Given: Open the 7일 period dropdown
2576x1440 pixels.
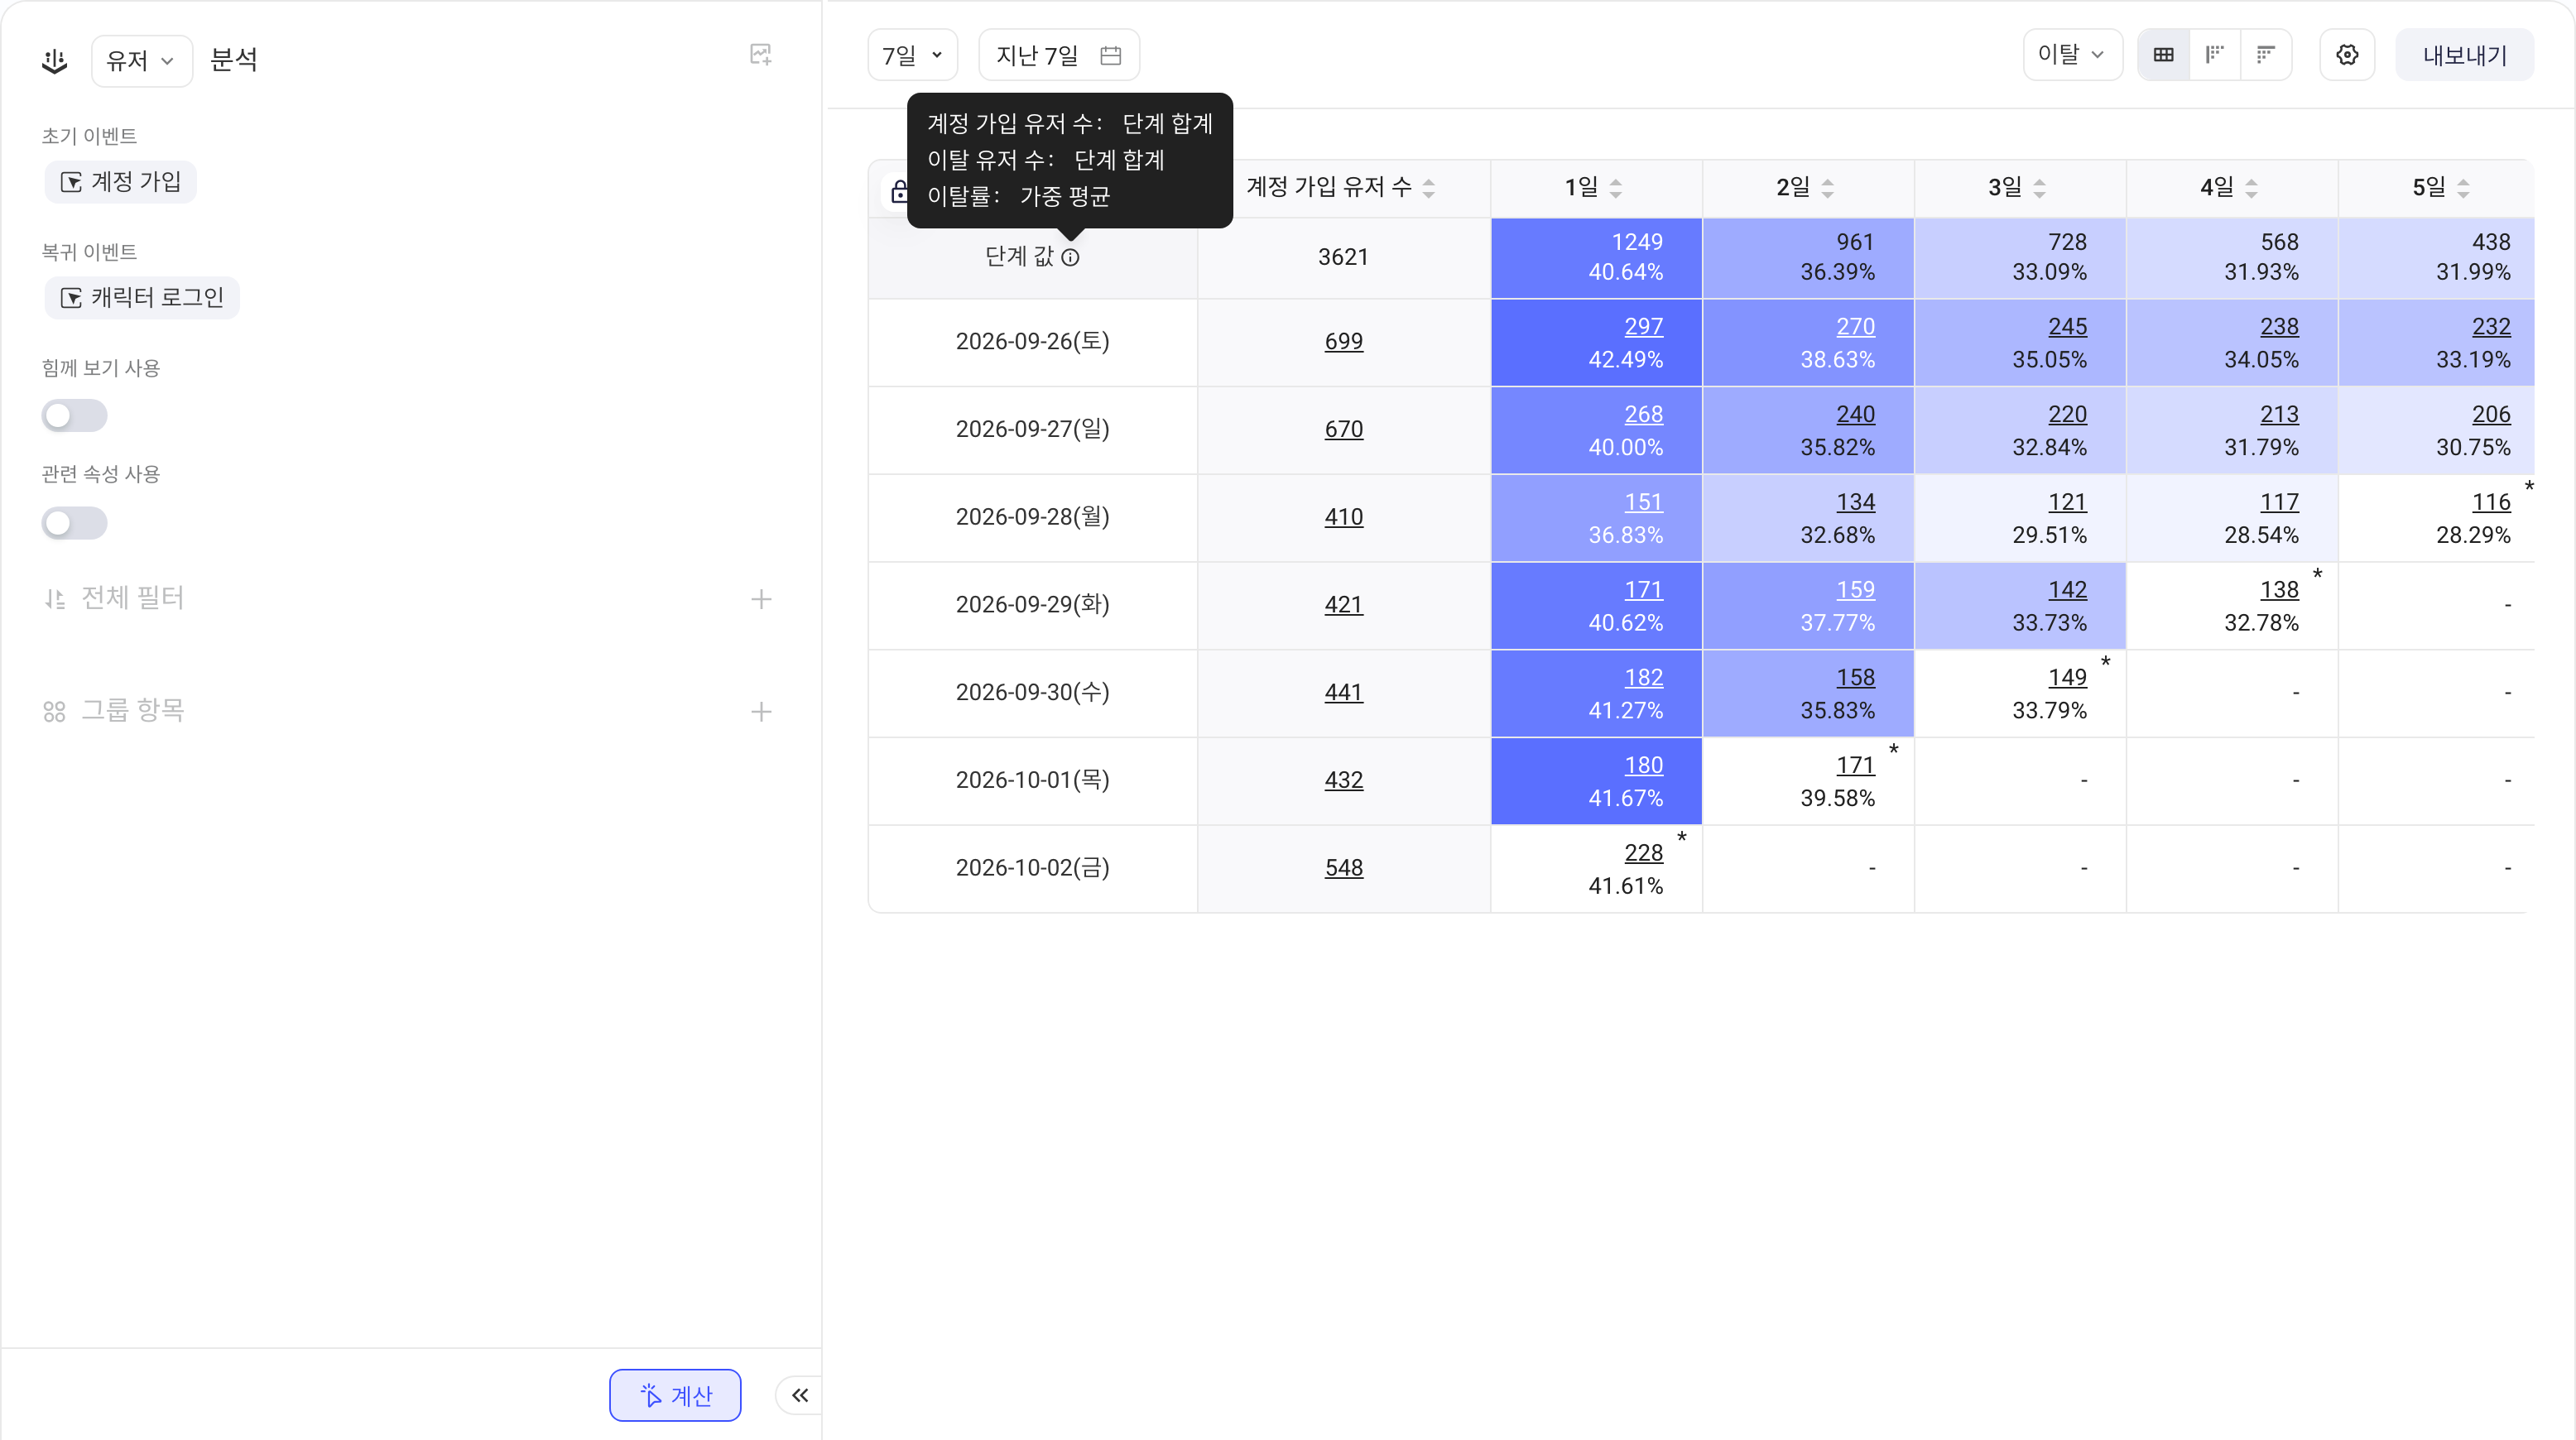Looking at the screenshot, I should [x=912, y=55].
